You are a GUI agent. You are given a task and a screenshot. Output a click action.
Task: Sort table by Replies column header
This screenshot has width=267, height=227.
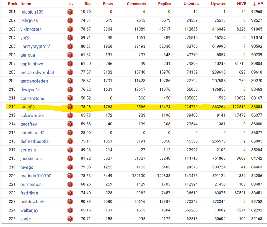coord(164,4)
